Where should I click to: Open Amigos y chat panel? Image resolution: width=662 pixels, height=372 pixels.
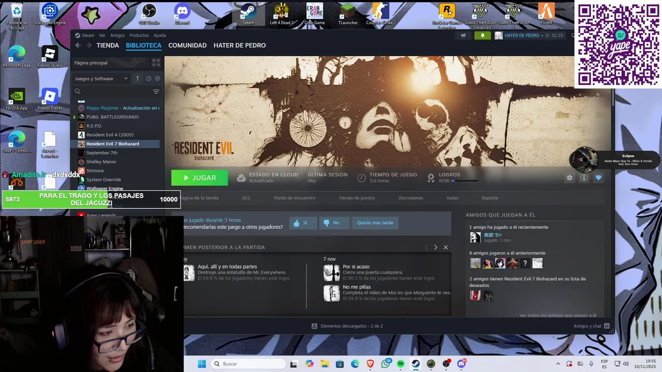pyautogui.click(x=592, y=326)
